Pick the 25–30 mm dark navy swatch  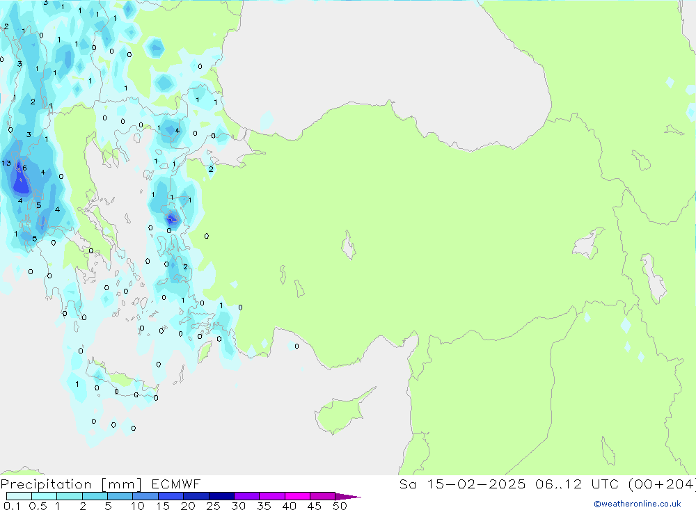pos(221,496)
